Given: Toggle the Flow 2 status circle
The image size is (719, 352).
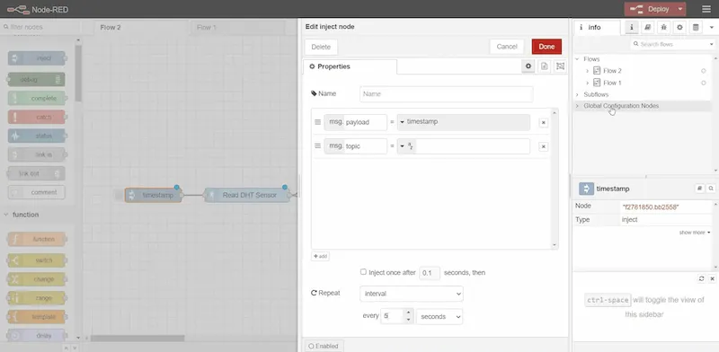Looking at the screenshot, I should point(704,71).
